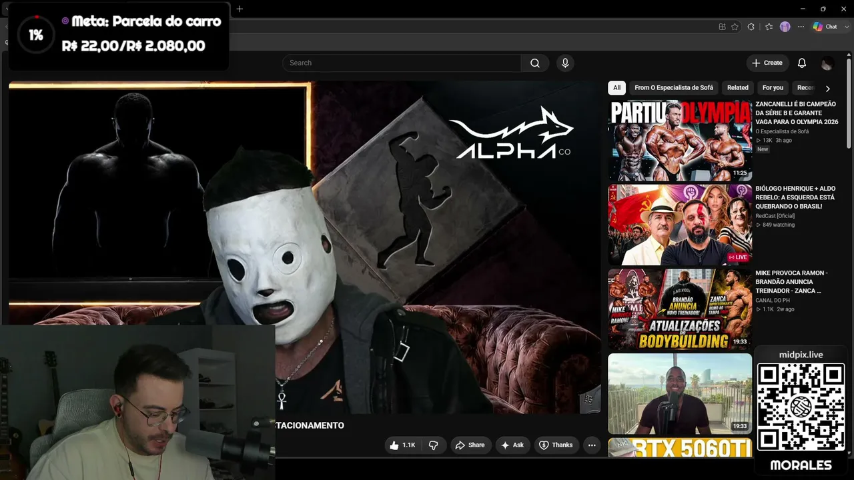This screenshot has height=480, width=854.
Task: Add this page to browser favorites
Action: tap(735, 27)
